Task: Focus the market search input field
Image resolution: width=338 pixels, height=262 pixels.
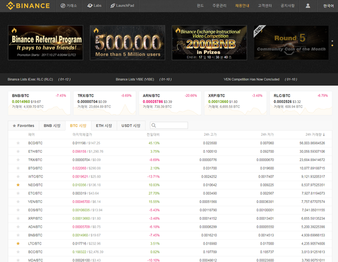Action: [169, 125]
